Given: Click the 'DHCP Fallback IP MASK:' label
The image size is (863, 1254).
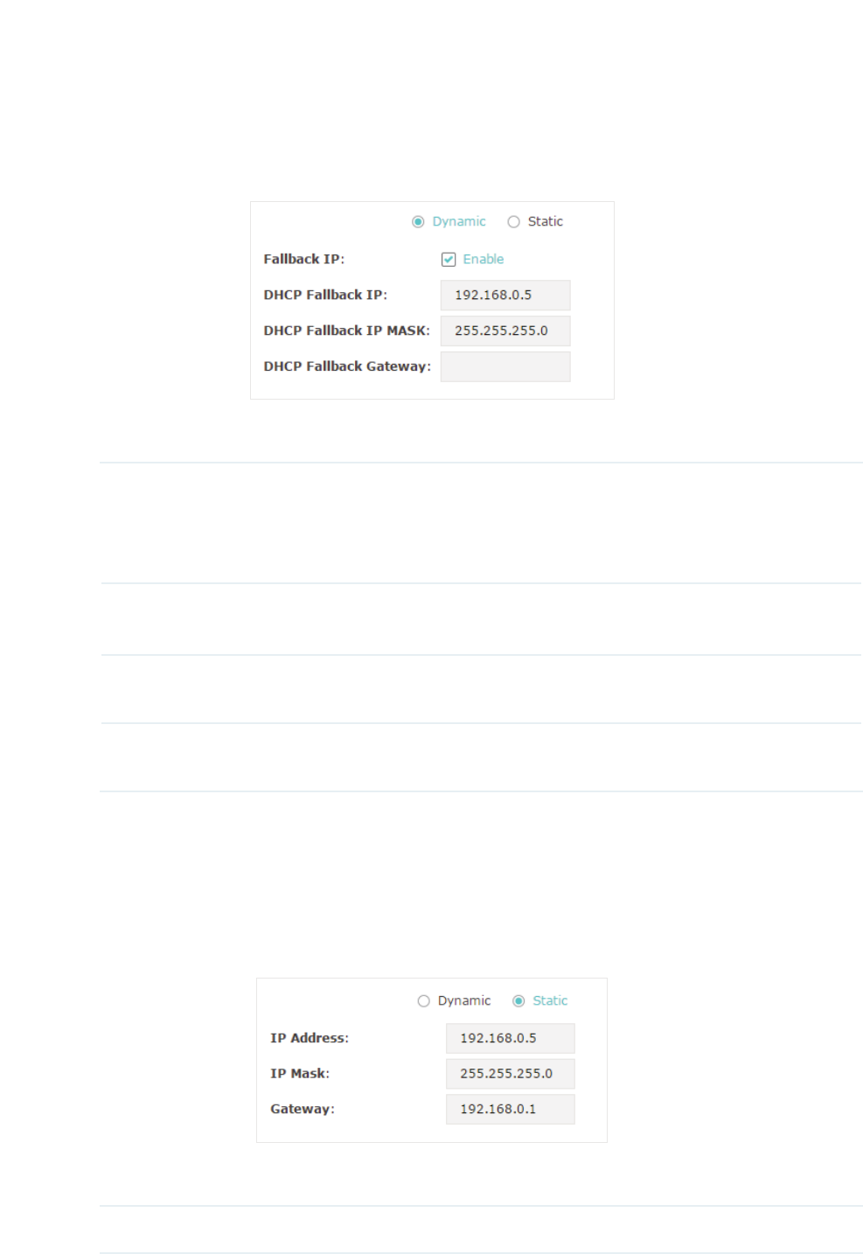Looking at the screenshot, I should (347, 331).
